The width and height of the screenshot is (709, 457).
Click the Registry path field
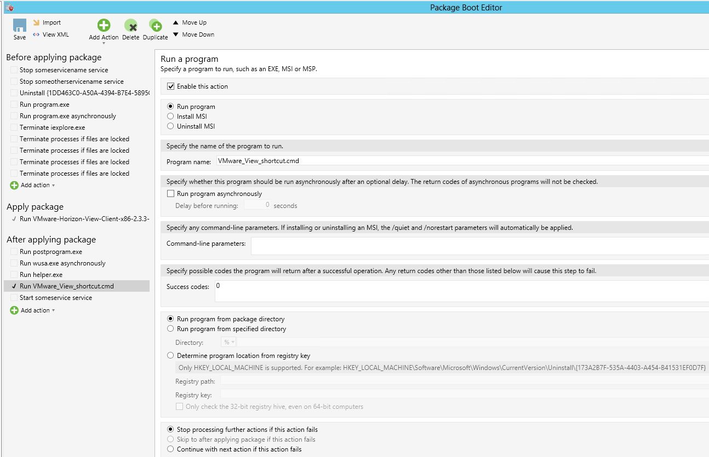(465, 381)
